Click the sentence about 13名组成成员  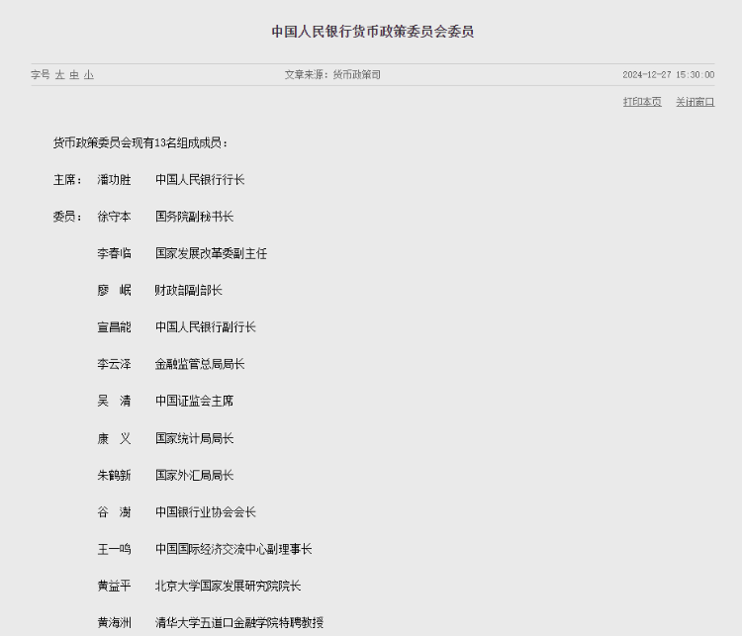pos(140,142)
